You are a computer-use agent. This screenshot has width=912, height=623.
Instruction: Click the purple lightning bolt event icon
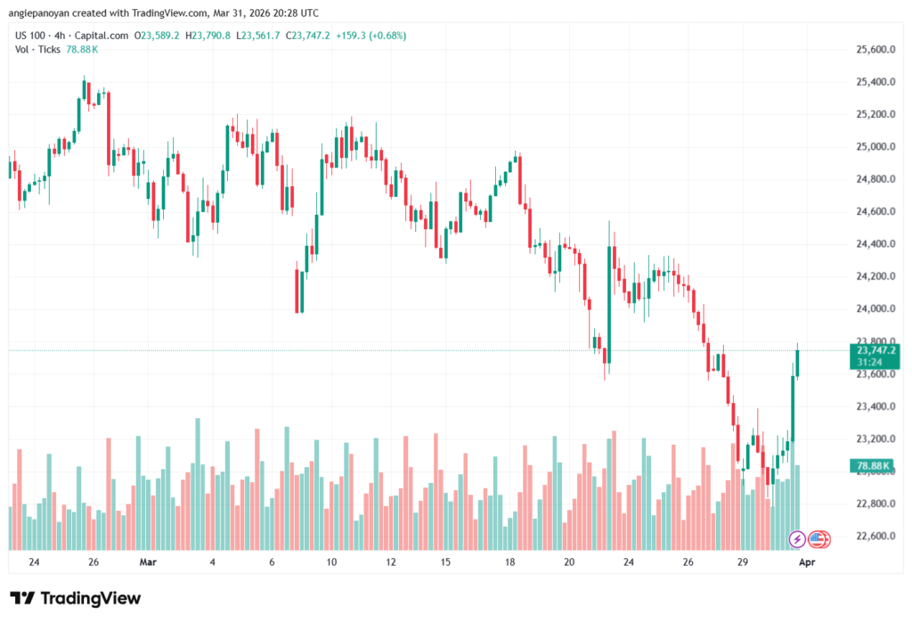tap(797, 539)
